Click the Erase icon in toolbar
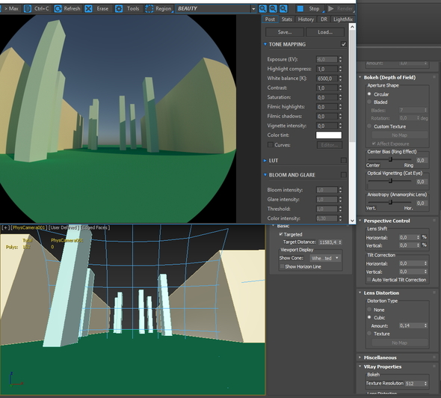This screenshot has height=398, width=441. pyautogui.click(x=88, y=9)
